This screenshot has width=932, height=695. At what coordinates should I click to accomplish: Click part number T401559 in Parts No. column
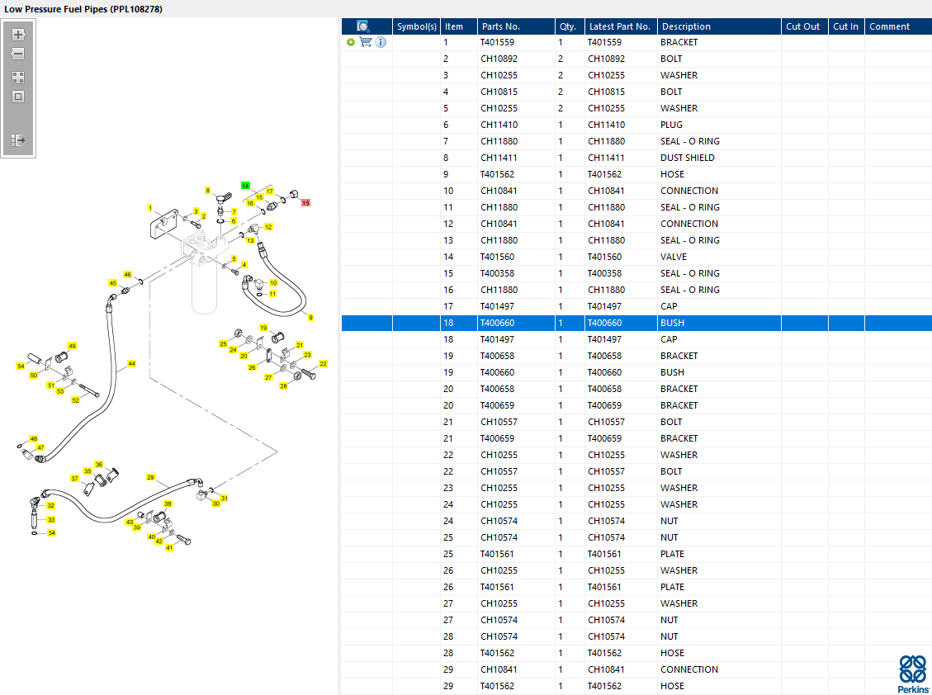(x=498, y=42)
